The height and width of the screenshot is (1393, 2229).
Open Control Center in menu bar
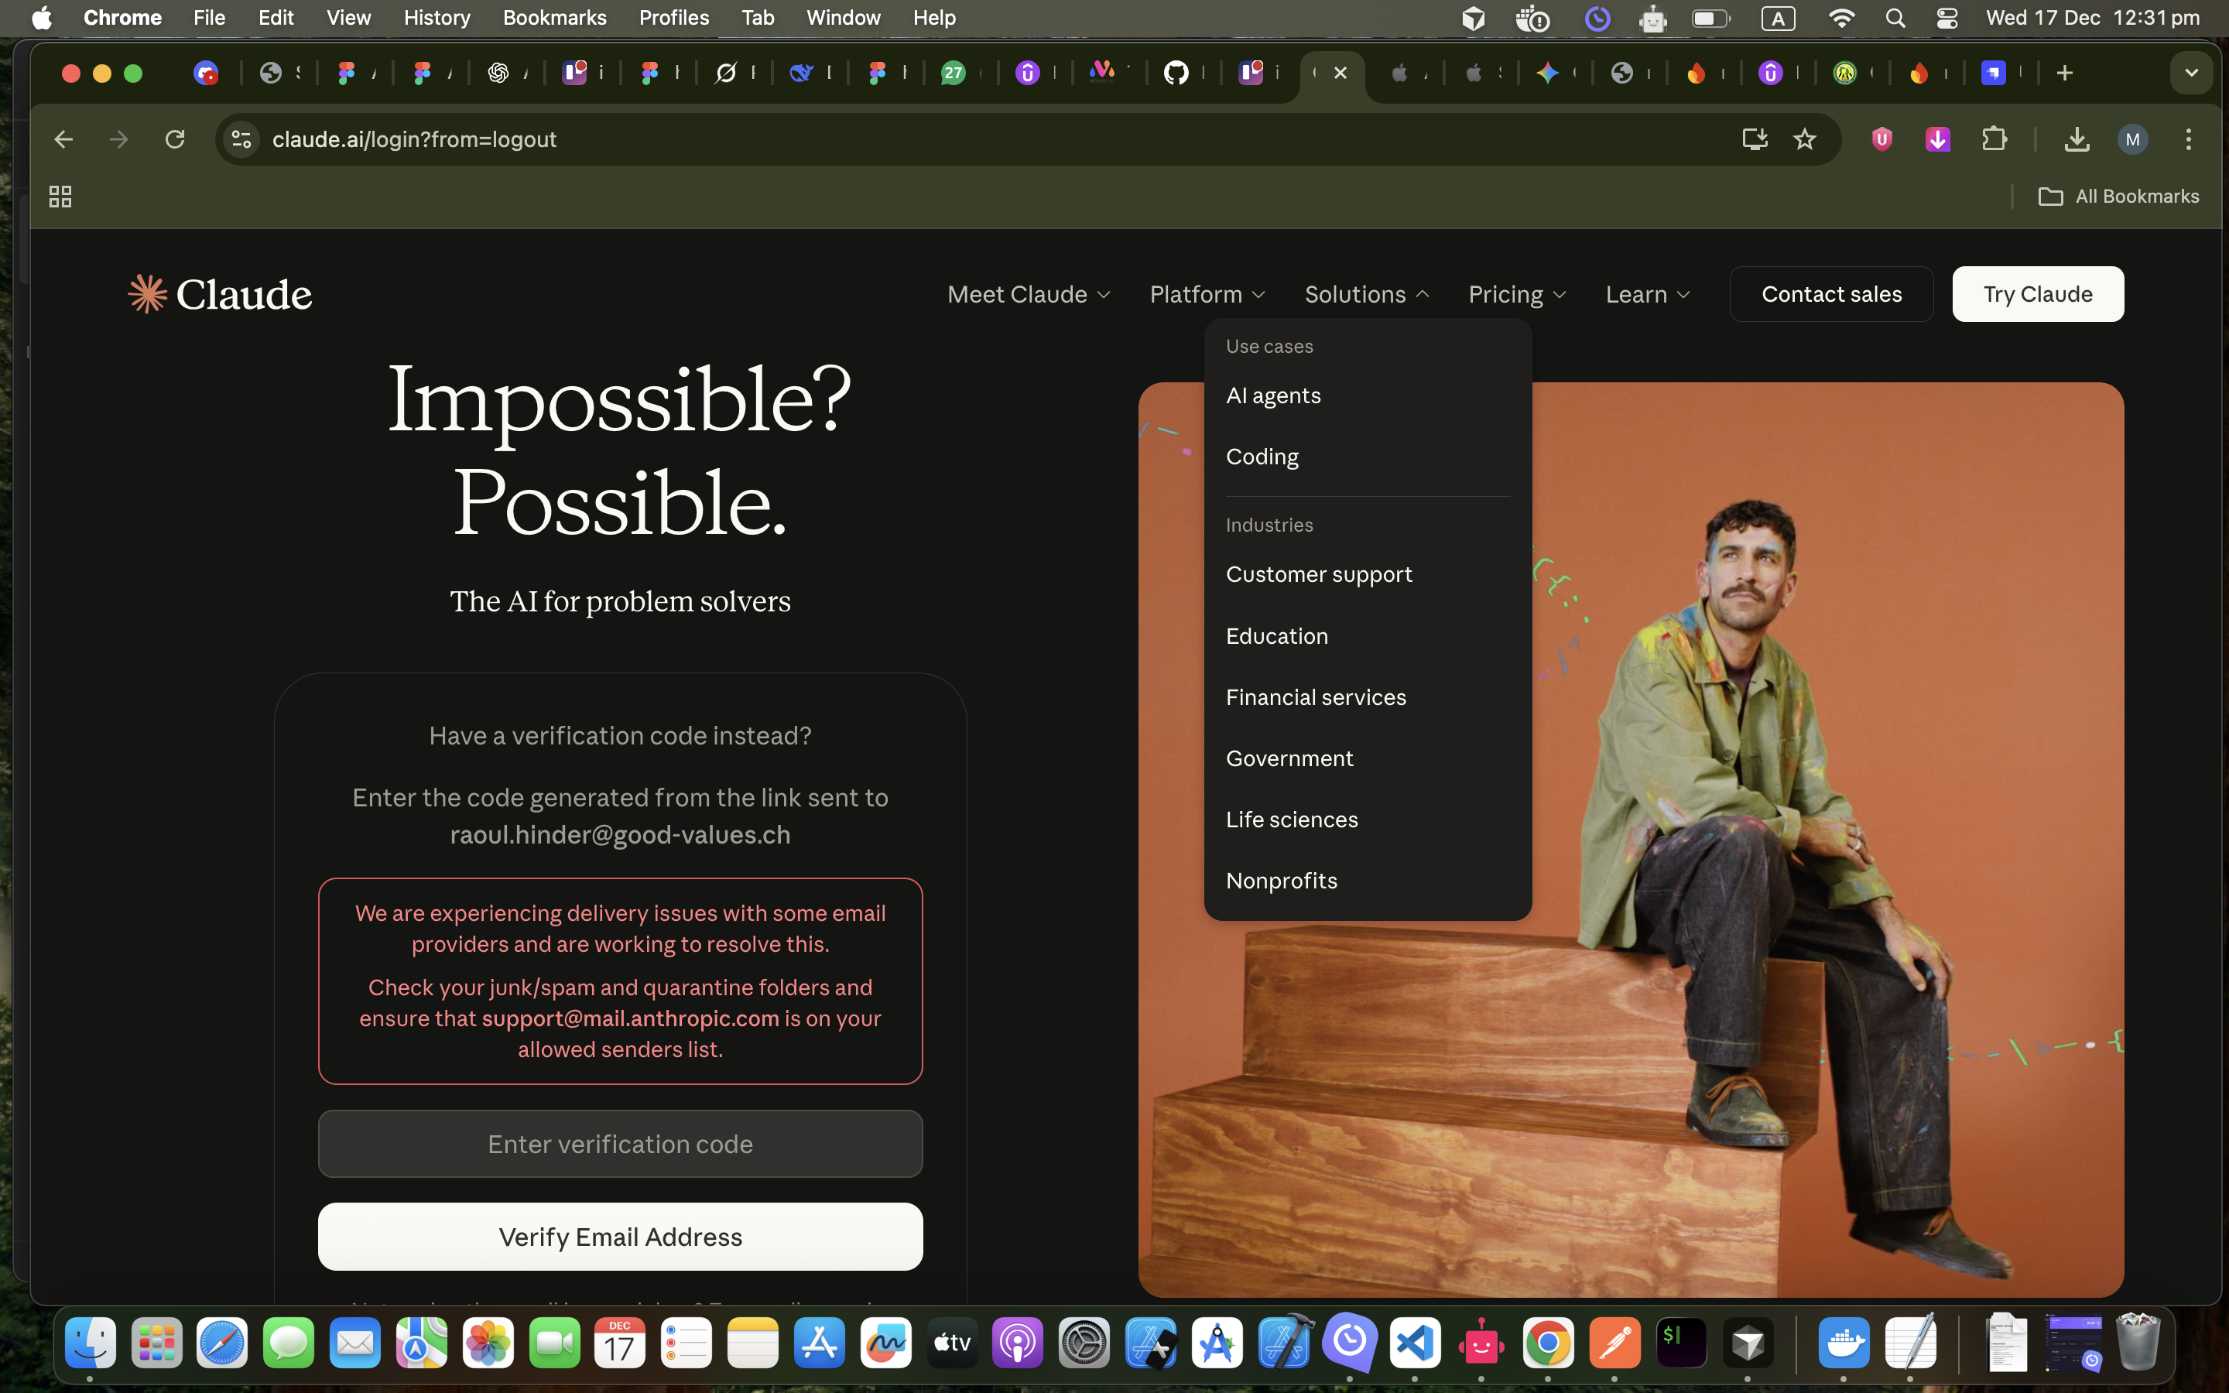pyautogui.click(x=1947, y=18)
